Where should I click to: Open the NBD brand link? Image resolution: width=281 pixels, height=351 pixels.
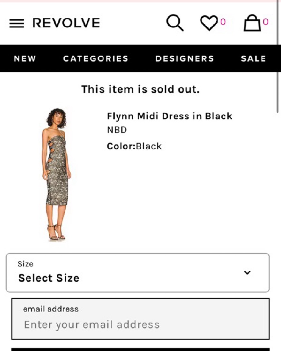[x=117, y=130]
